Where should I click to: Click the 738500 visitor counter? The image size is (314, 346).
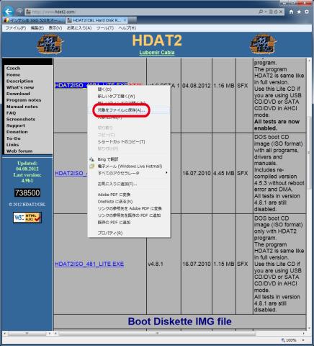pos(27,192)
